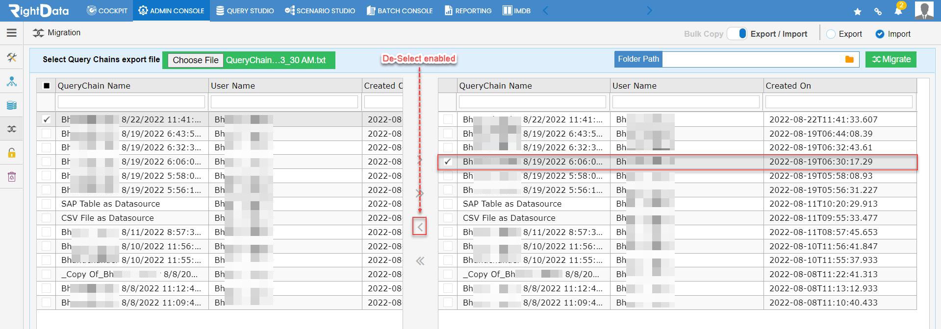Click the right navigation arrow in top menu
Viewport: 941px width, 329px height.
650,11
